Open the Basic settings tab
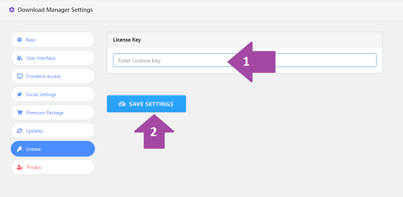The width and height of the screenshot is (403, 197). [53, 40]
